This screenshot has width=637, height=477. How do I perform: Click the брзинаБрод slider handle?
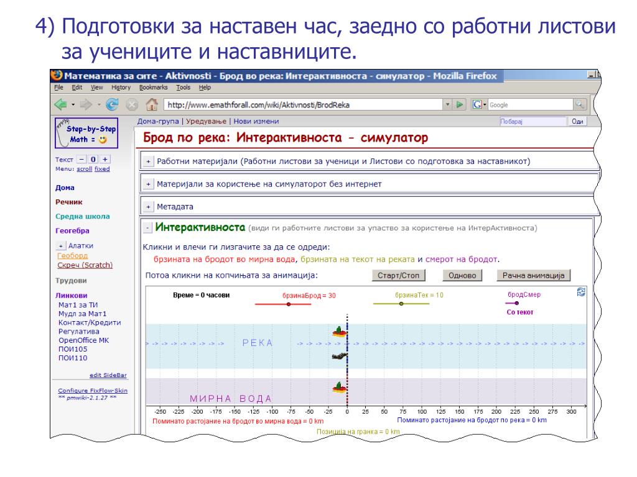click(x=289, y=304)
